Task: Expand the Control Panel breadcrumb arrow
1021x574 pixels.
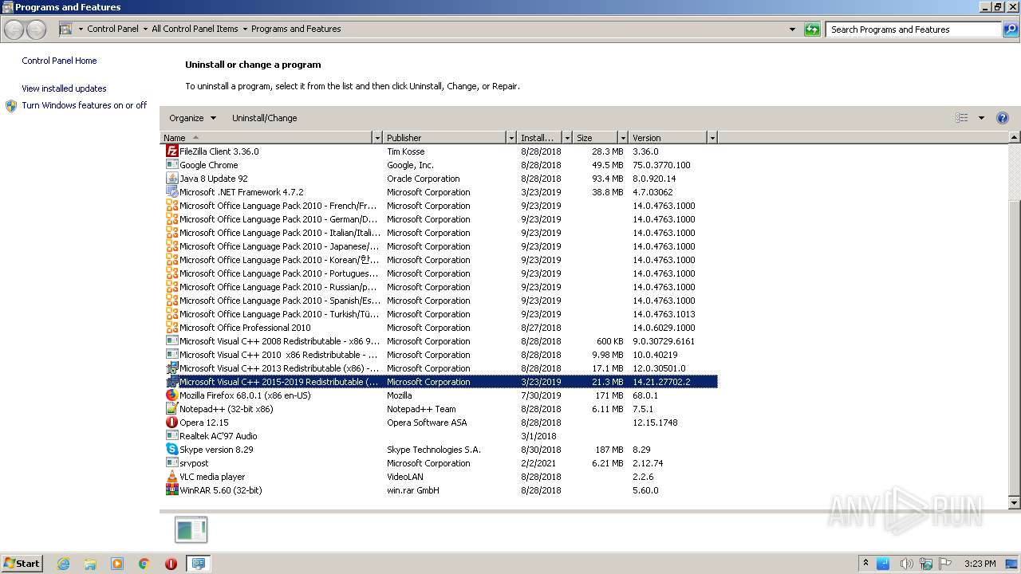Action: [x=144, y=29]
